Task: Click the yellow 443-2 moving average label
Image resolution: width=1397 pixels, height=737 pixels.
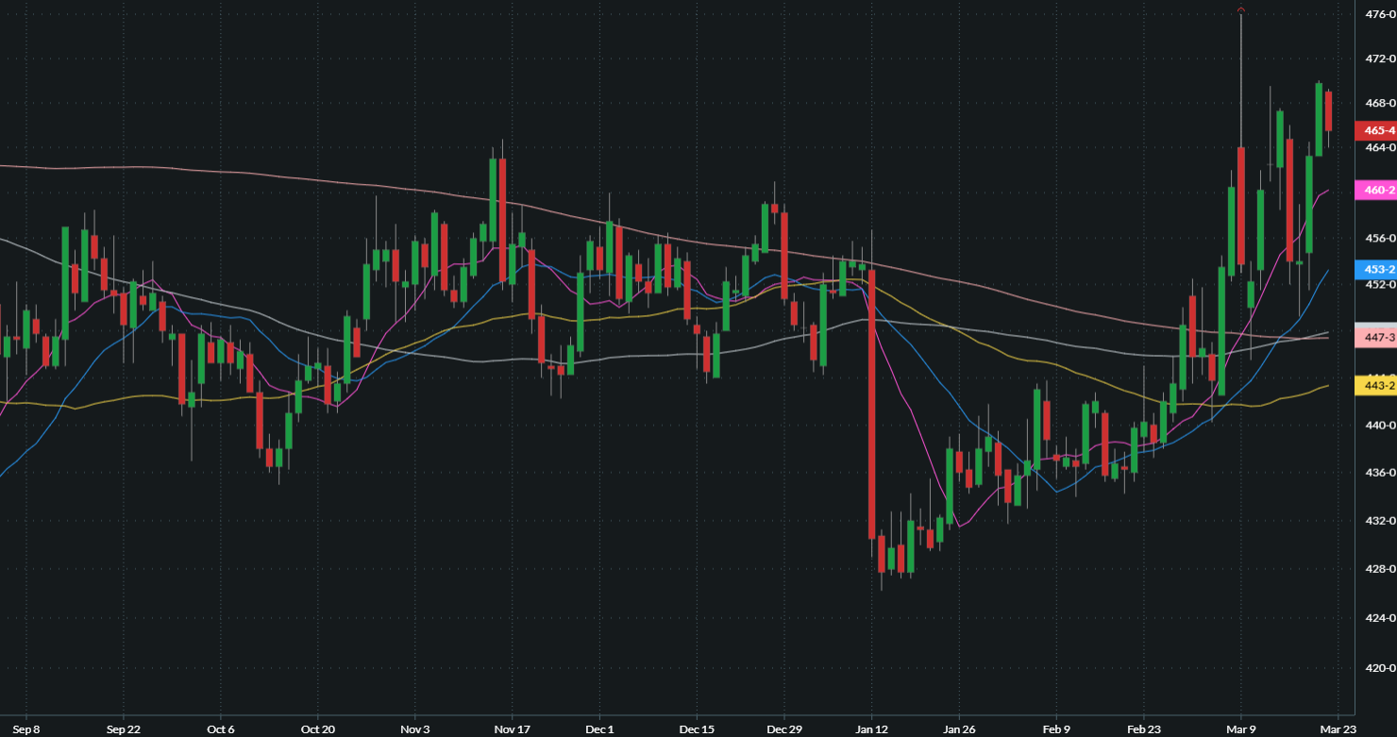Action: click(x=1375, y=385)
